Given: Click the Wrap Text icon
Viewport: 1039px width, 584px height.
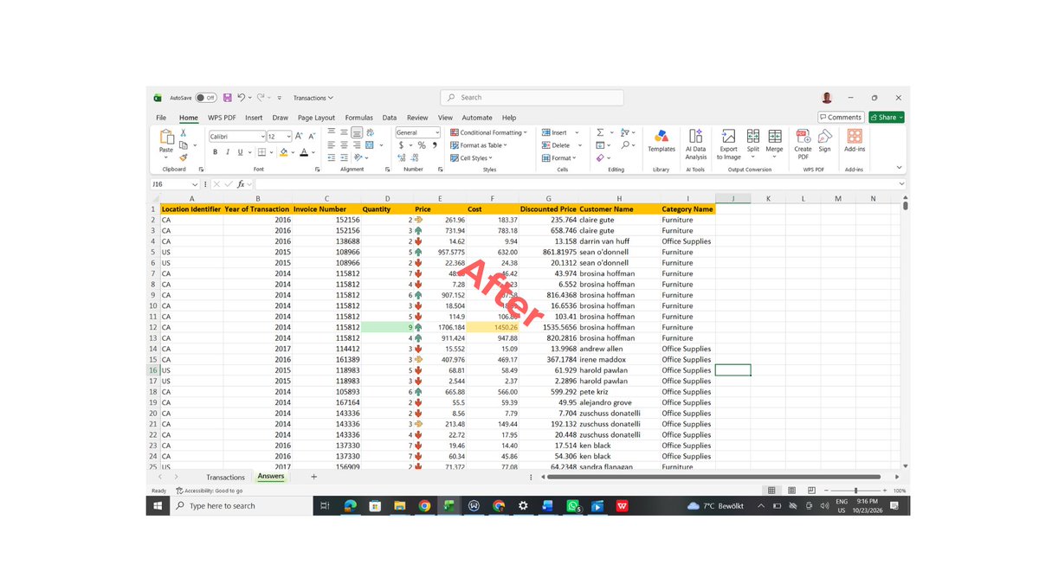Looking at the screenshot, I should pos(371,132).
